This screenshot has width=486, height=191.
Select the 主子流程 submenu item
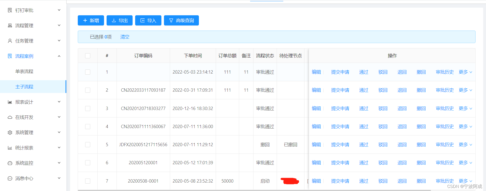pyautogui.click(x=33, y=87)
